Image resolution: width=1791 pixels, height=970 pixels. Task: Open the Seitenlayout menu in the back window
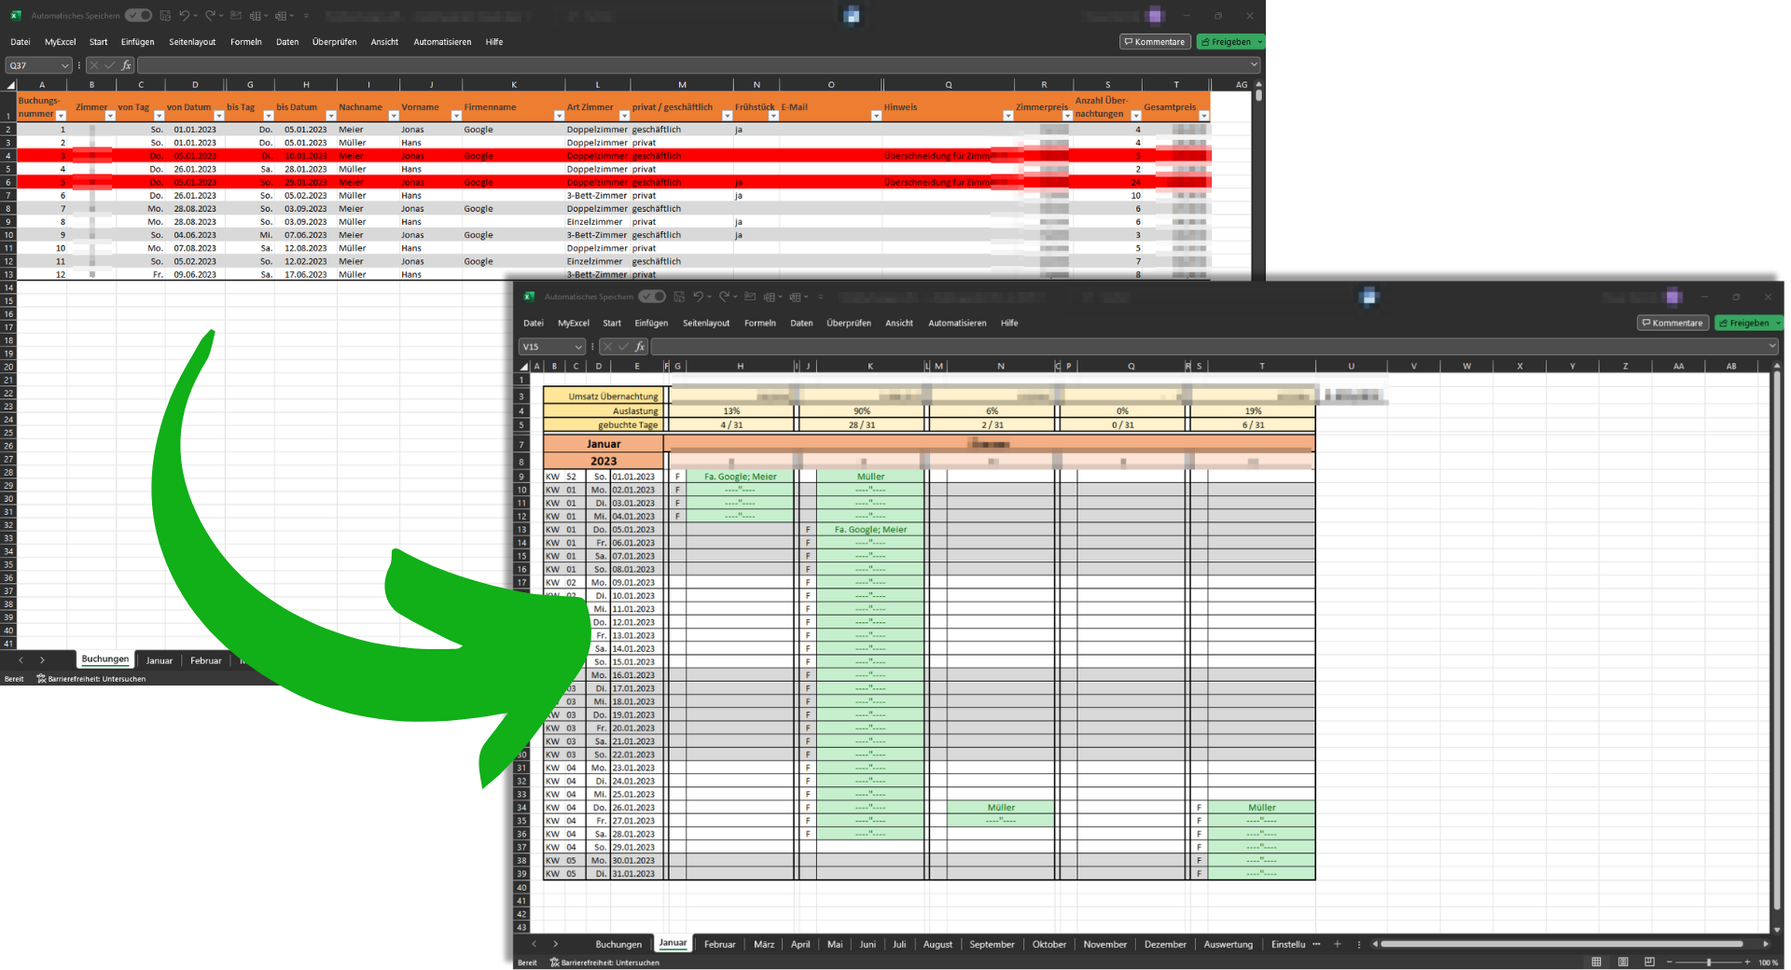(192, 42)
